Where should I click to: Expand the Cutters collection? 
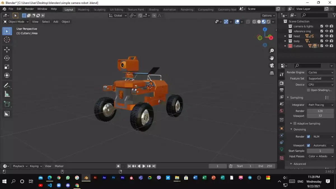click(285, 46)
